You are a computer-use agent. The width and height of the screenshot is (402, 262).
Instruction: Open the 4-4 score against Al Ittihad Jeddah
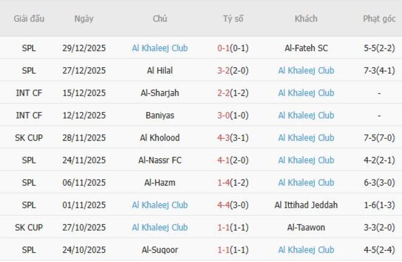[223, 205]
